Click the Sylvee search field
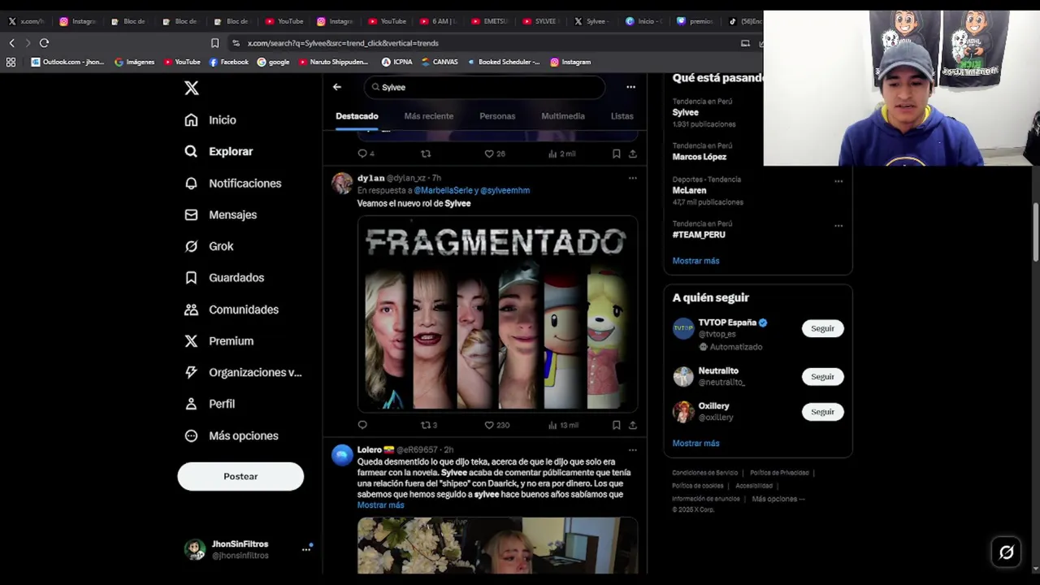The width and height of the screenshot is (1040, 585). (x=484, y=87)
